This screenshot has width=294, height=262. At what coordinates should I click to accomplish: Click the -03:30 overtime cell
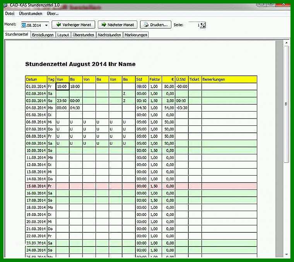(182, 108)
